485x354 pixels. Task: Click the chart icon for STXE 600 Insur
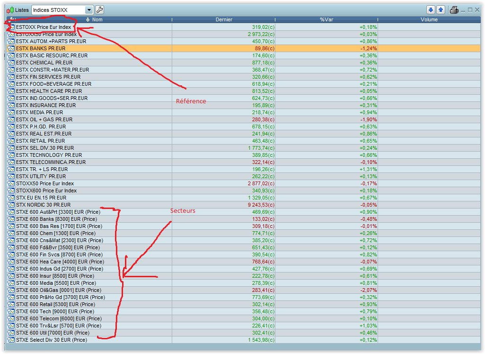(11, 276)
